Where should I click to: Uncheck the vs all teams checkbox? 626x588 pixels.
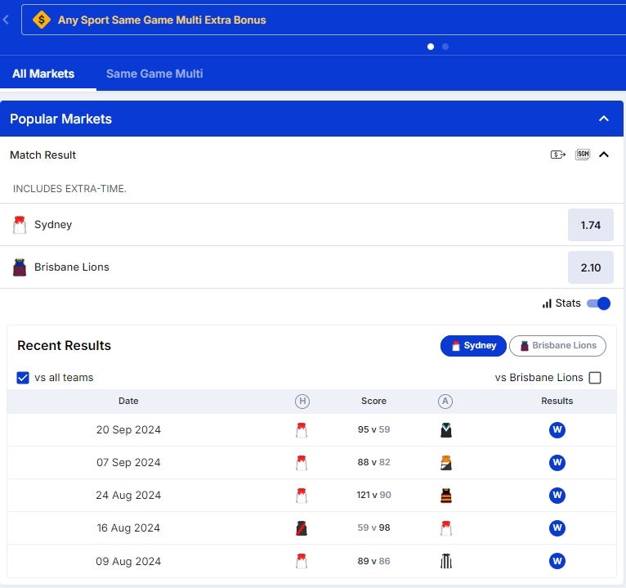tap(23, 378)
